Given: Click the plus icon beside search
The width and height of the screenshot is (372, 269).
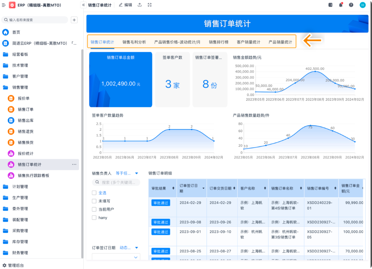Looking at the screenshot, I should tap(74, 20).
